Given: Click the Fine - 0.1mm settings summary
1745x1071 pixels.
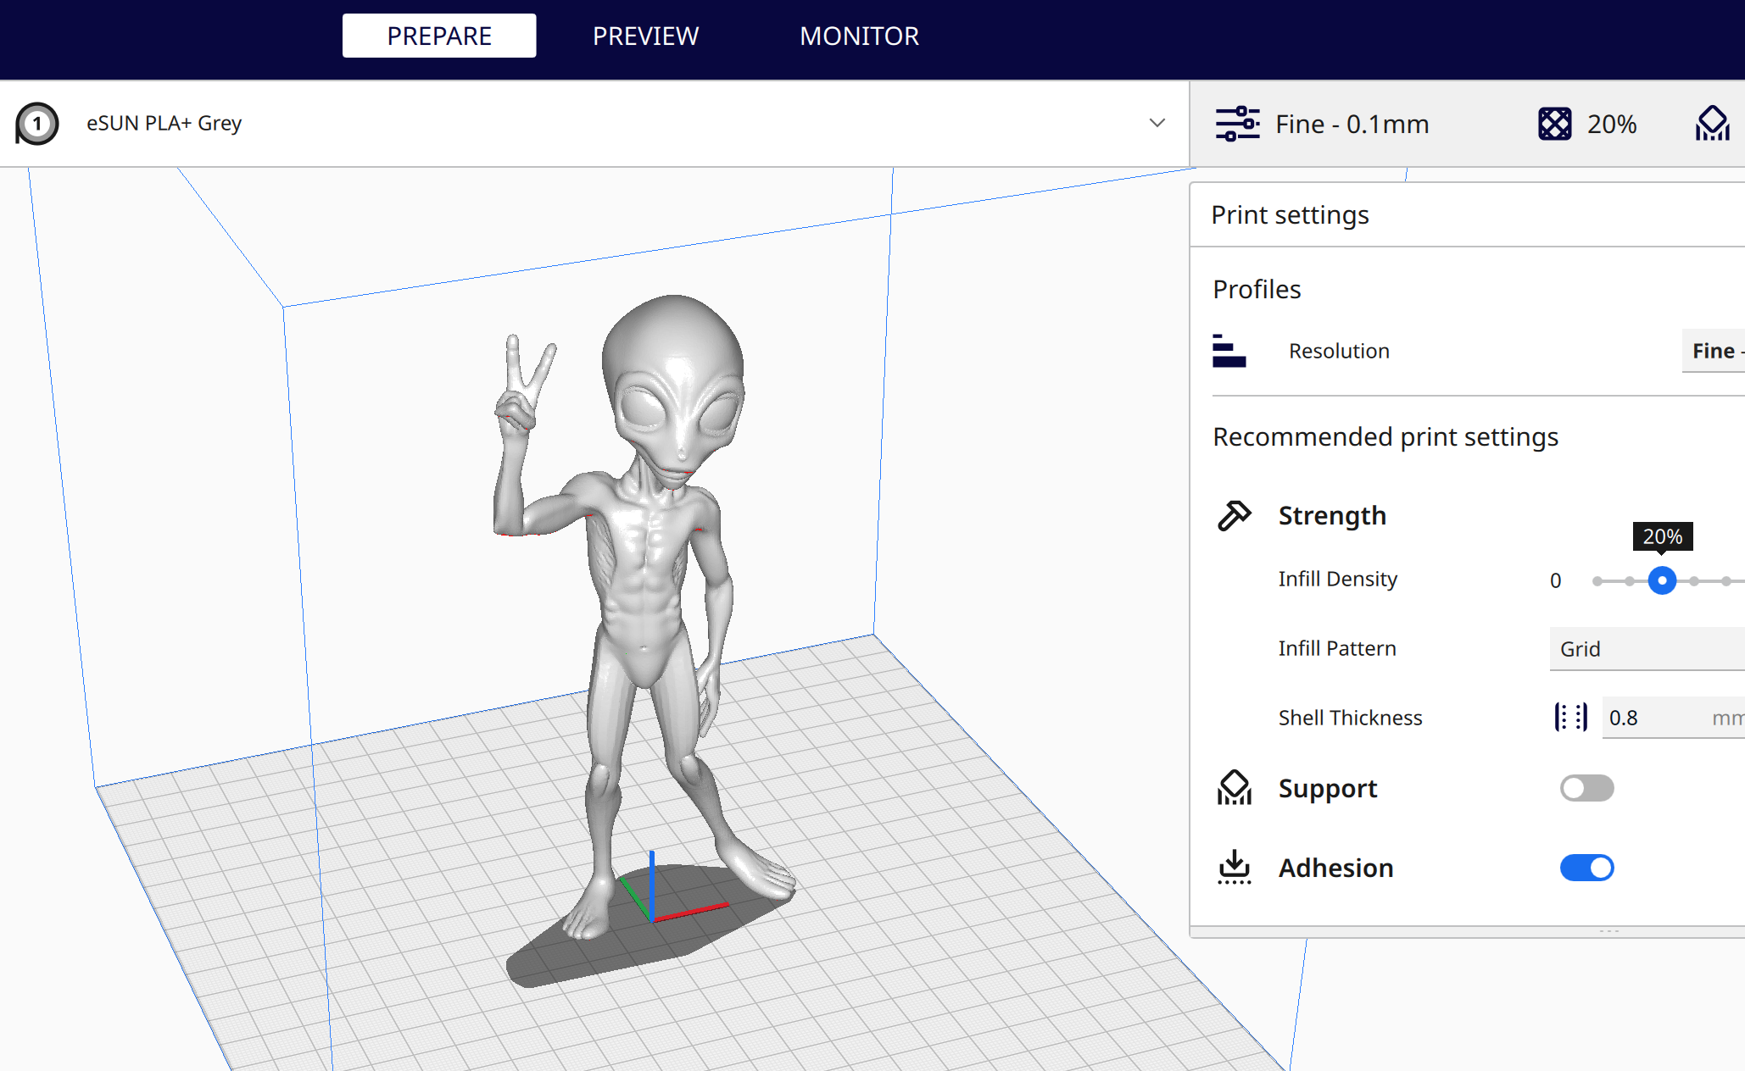Looking at the screenshot, I should click(1352, 124).
